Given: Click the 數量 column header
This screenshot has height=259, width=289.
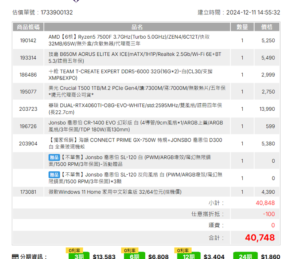Looking at the screenshot, I should (242, 27).
